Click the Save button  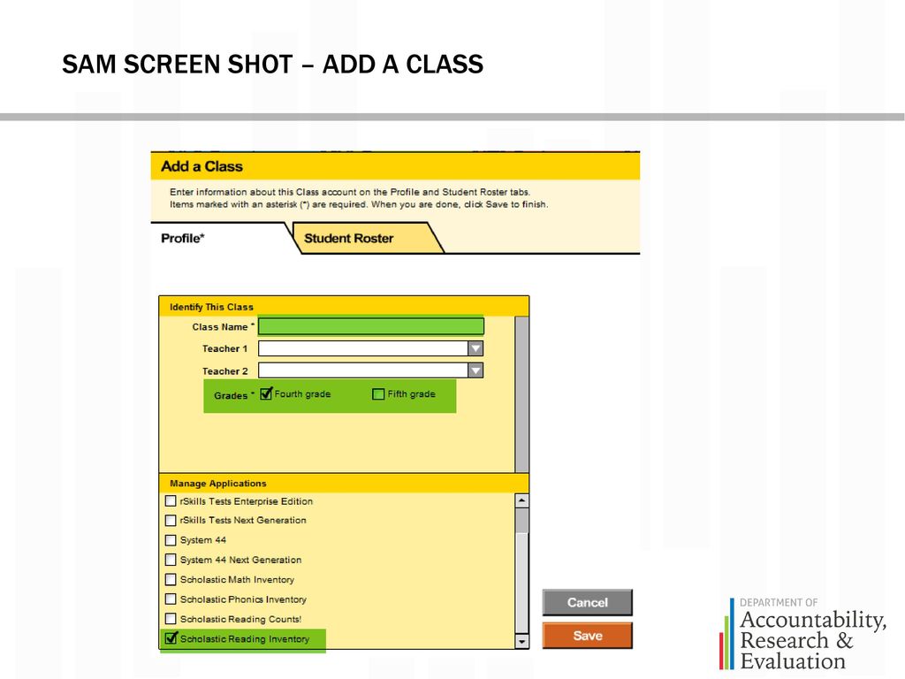point(587,635)
